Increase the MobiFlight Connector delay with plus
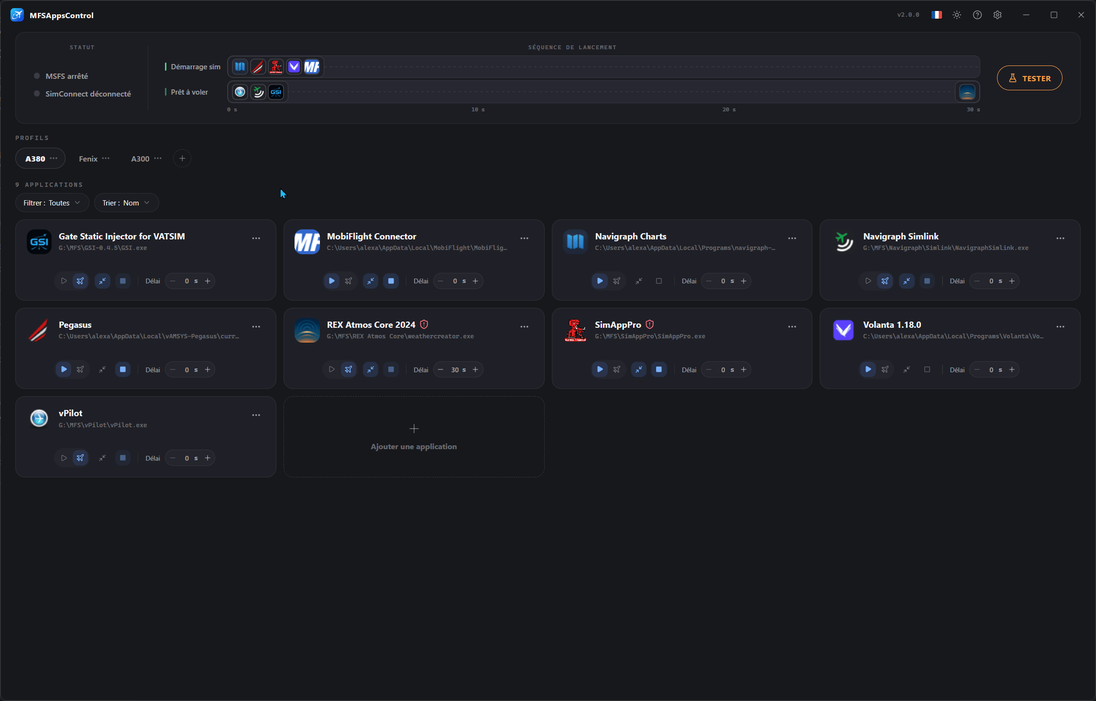The image size is (1096, 701). 475,281
